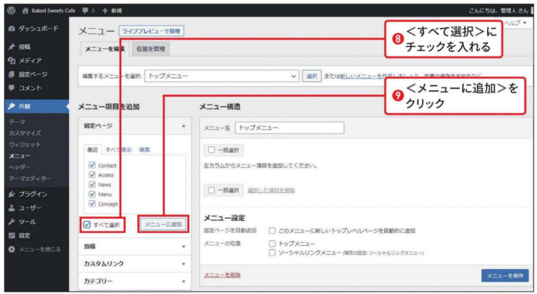
Task: Open プラグイン section in sidebar
Action: coord(33,194)
